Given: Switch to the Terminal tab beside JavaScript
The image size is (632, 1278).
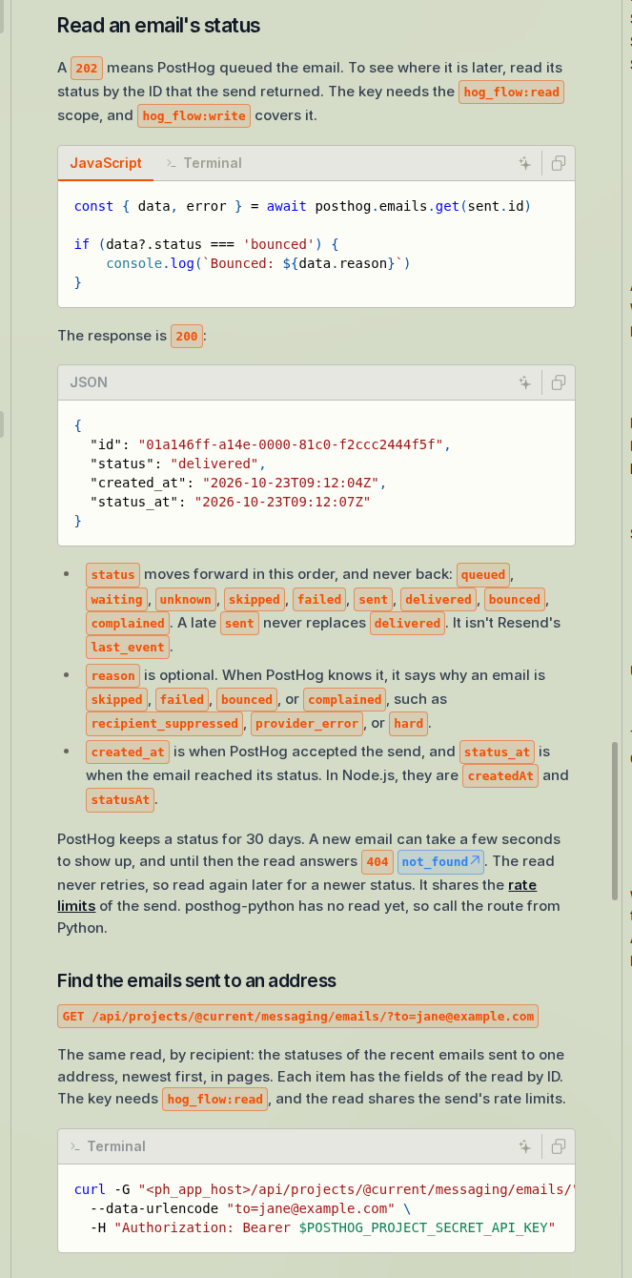Looking at the screenshot, I should point(204,163).
